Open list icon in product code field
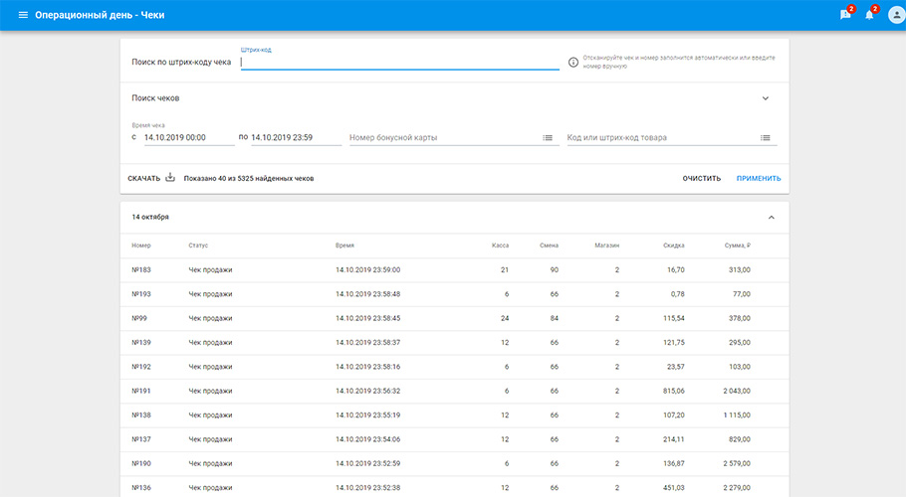Screen dimensions: 906x497 click(765, 137)
